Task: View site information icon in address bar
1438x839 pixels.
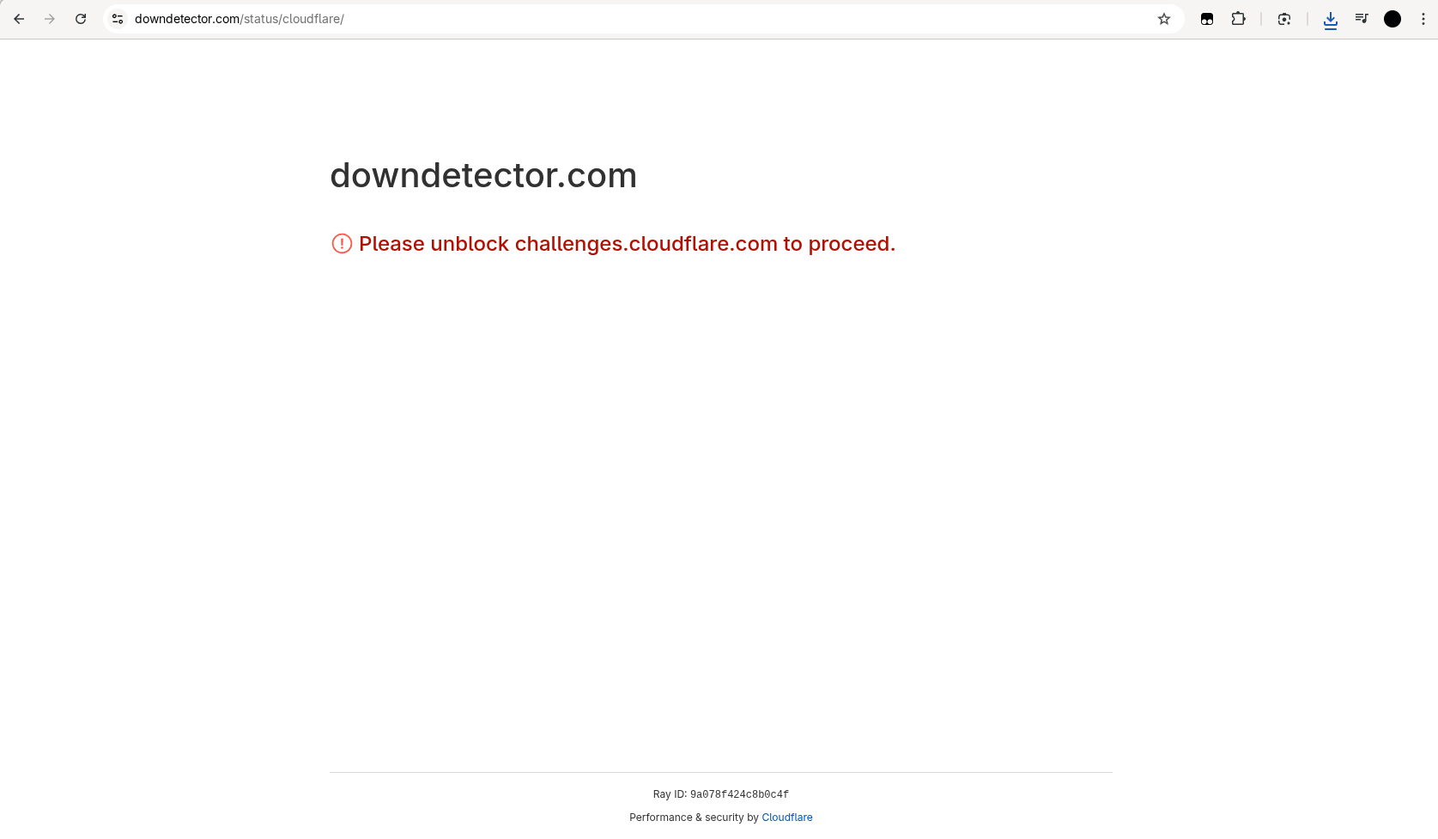Action: point(118,19)
